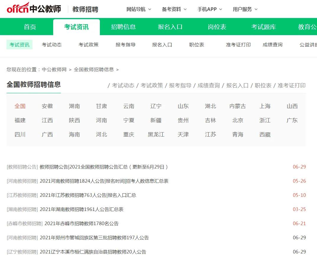The image size is (317, 262).
Task: Click the 岗位表 tab
Action: click(217, 27)
